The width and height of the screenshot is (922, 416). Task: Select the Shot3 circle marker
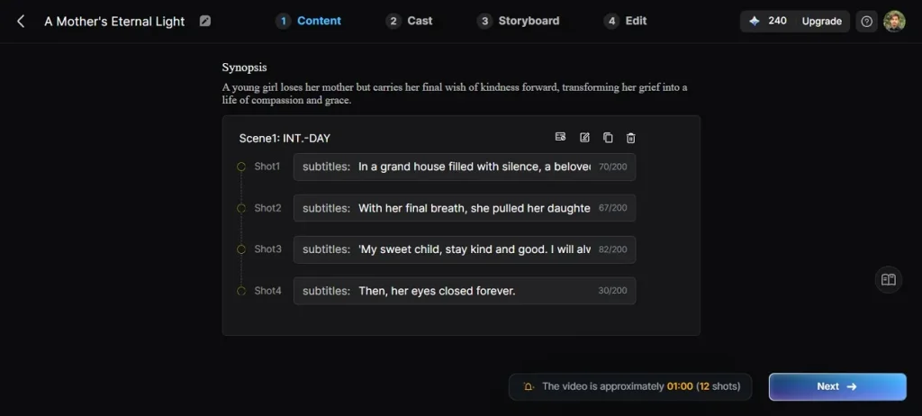(x=241, y=249)
